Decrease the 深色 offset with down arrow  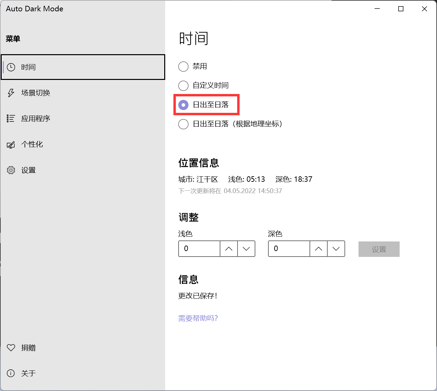pyautogui.click(x=336, y=249)
